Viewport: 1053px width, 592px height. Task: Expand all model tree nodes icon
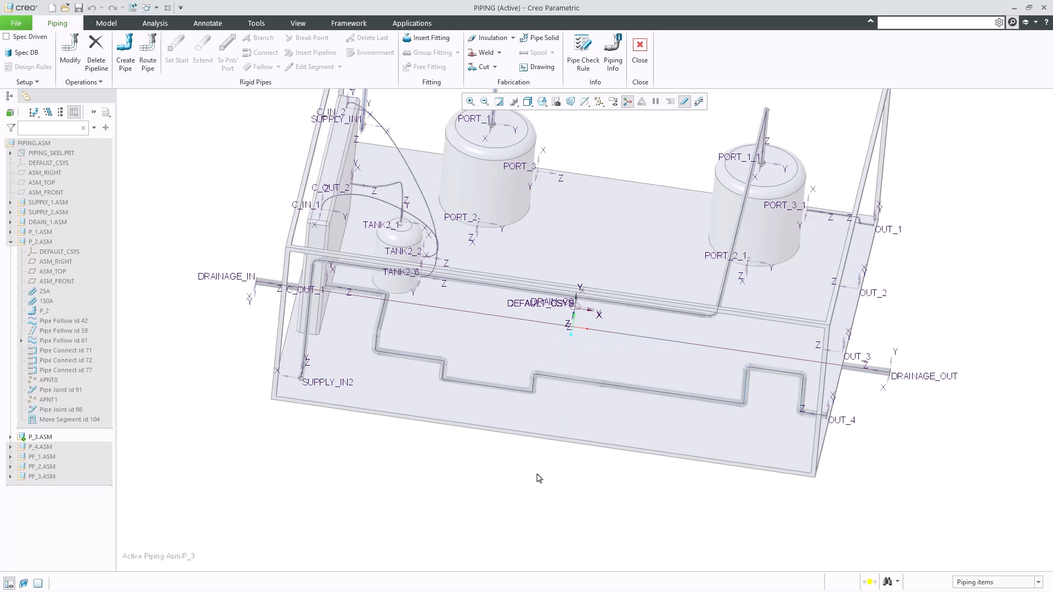click(48, 112)
